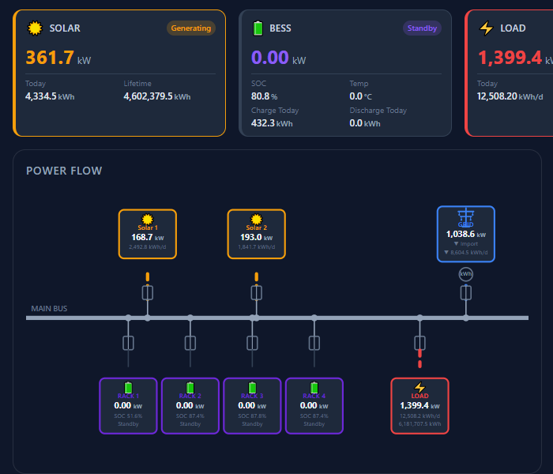553x474 pixels.
Task: Click the 1,399.4 value in the LOAD card
Action: pyautogui.click(x=510, y=58)
